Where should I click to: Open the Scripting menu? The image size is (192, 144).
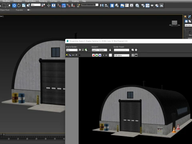point(75,1)
